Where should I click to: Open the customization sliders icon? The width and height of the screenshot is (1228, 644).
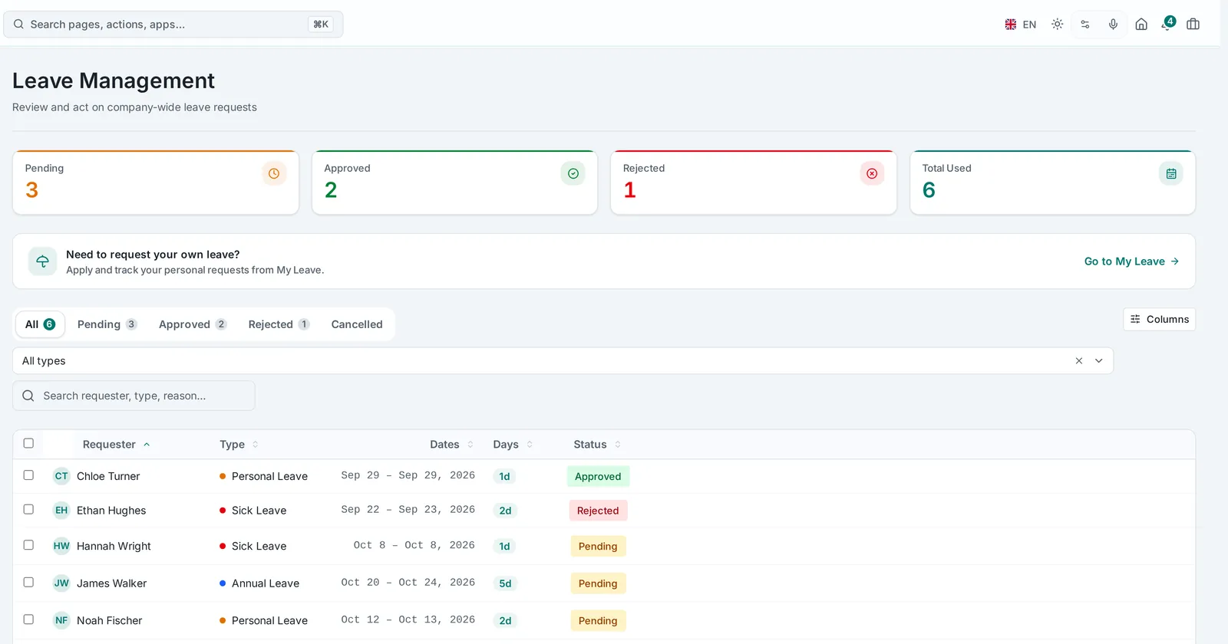click(x=1085, y=25)
